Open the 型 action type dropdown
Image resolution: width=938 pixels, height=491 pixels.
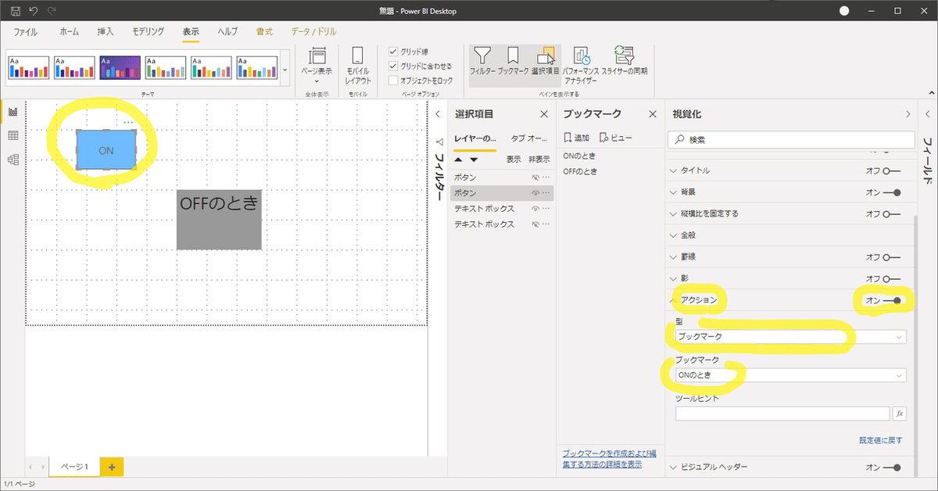pos(790,337)
